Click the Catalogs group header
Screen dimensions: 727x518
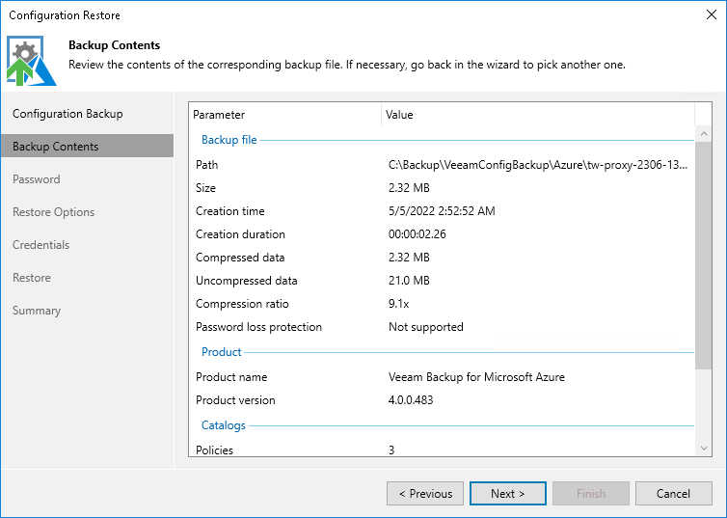tap(224, 425)
